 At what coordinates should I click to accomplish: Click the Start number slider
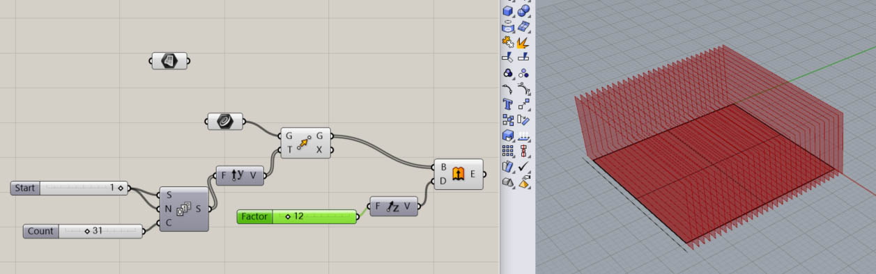[70, 188]
